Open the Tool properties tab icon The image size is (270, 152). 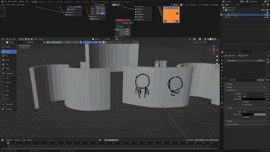pos(222,56)
